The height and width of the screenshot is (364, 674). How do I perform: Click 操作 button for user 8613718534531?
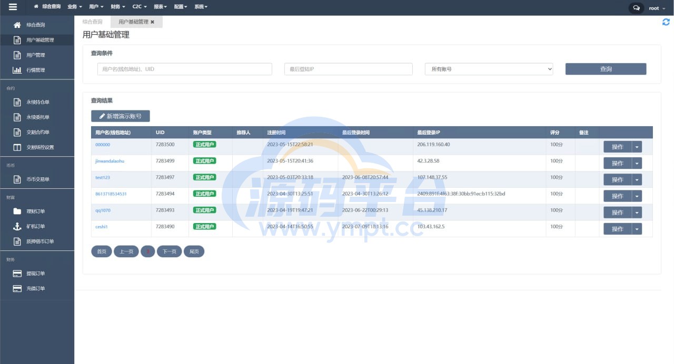[618, 196]
